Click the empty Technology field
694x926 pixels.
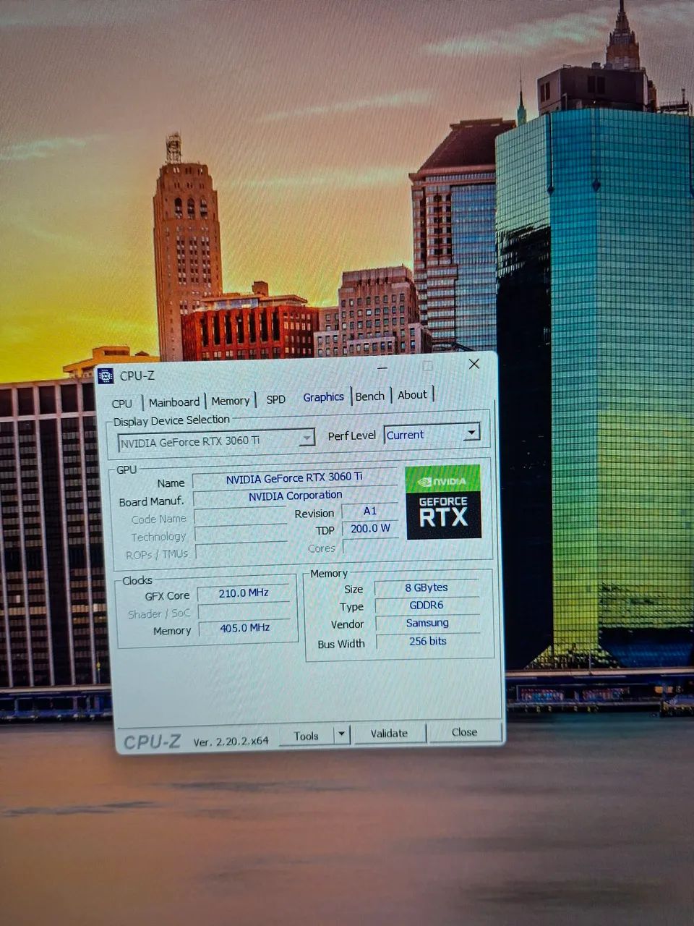pyautogui.click(x=241, y=535)
